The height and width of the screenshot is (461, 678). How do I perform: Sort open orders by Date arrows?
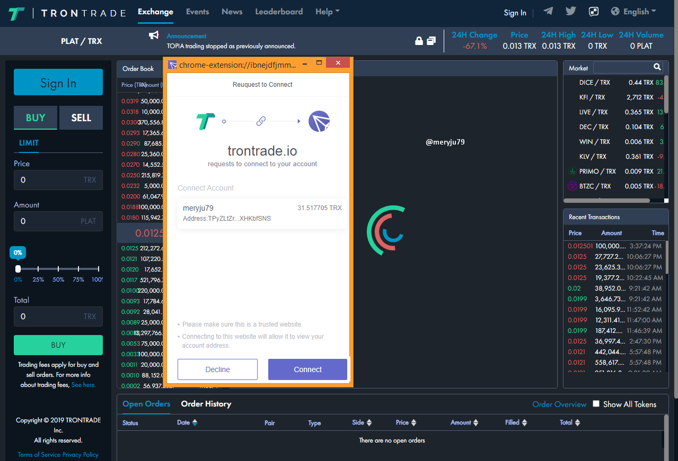(195, 422)
